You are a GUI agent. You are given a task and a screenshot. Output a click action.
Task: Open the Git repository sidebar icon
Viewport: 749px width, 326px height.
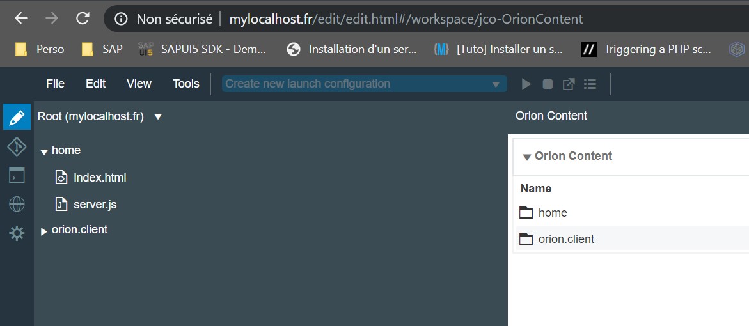(x=17, y=146)
